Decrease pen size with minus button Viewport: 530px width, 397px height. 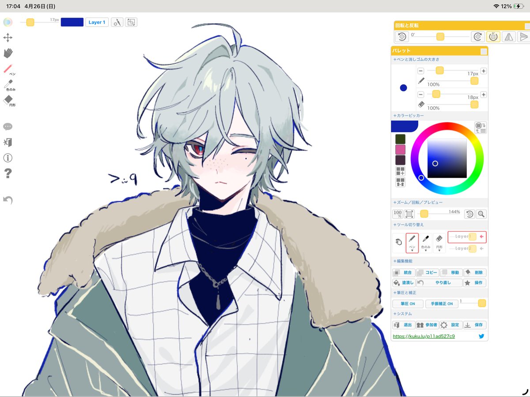[420, 71]
